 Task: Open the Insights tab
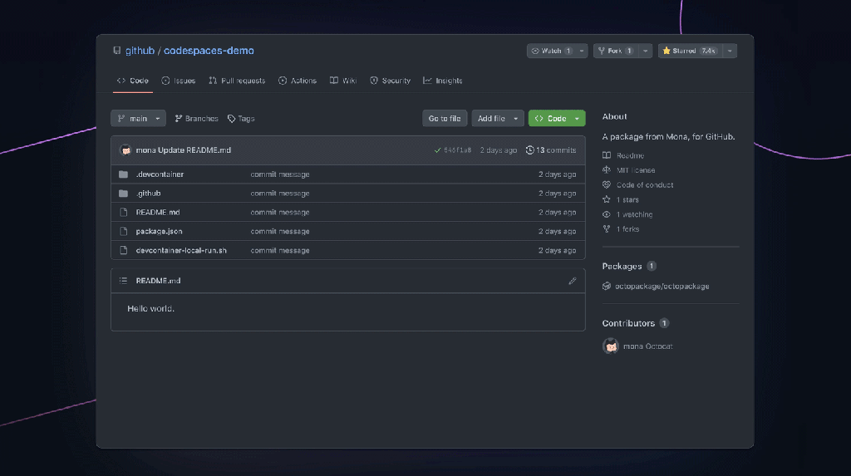click(x=443, y=81)
